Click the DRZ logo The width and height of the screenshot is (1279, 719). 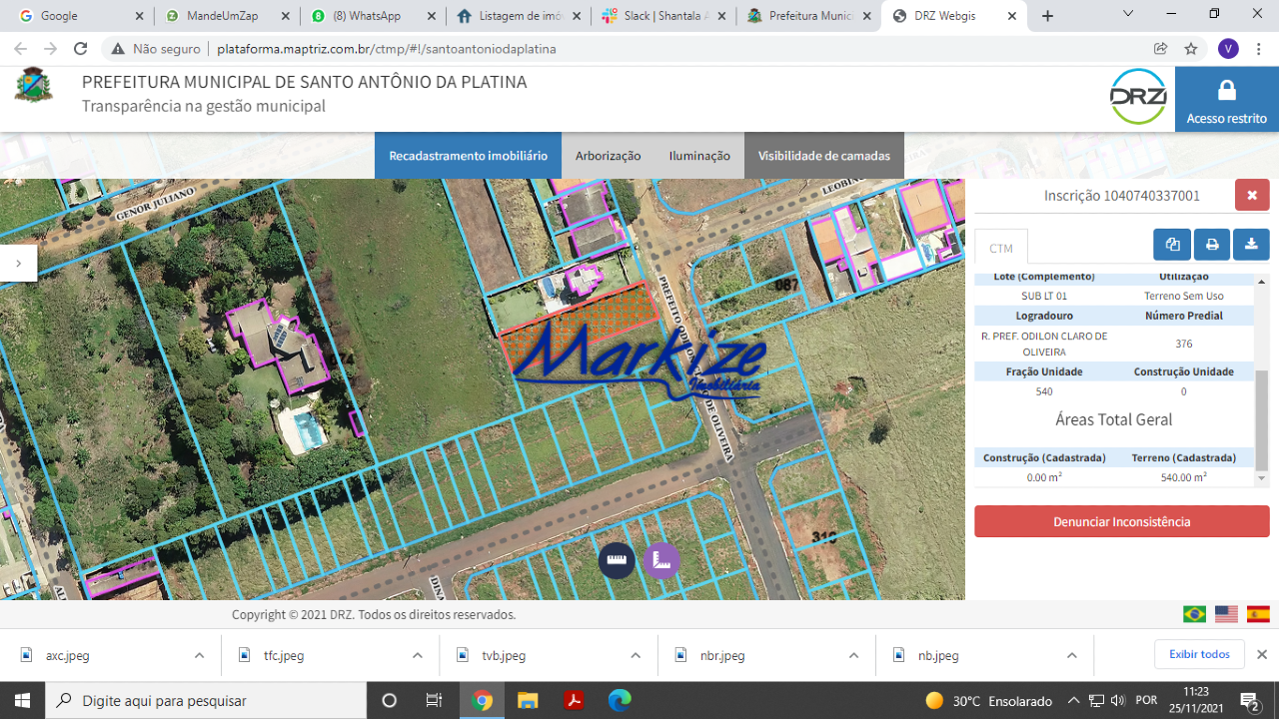click(1138, 97)
